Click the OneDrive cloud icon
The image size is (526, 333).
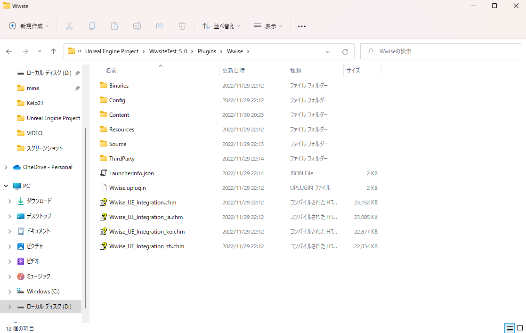pos(17,167)
